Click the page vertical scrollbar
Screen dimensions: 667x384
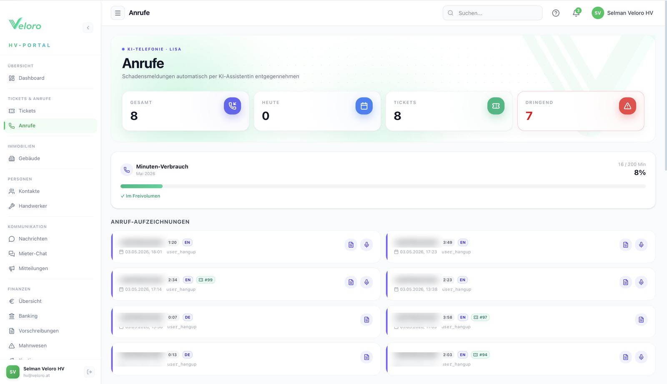click(x=665, y=85)
